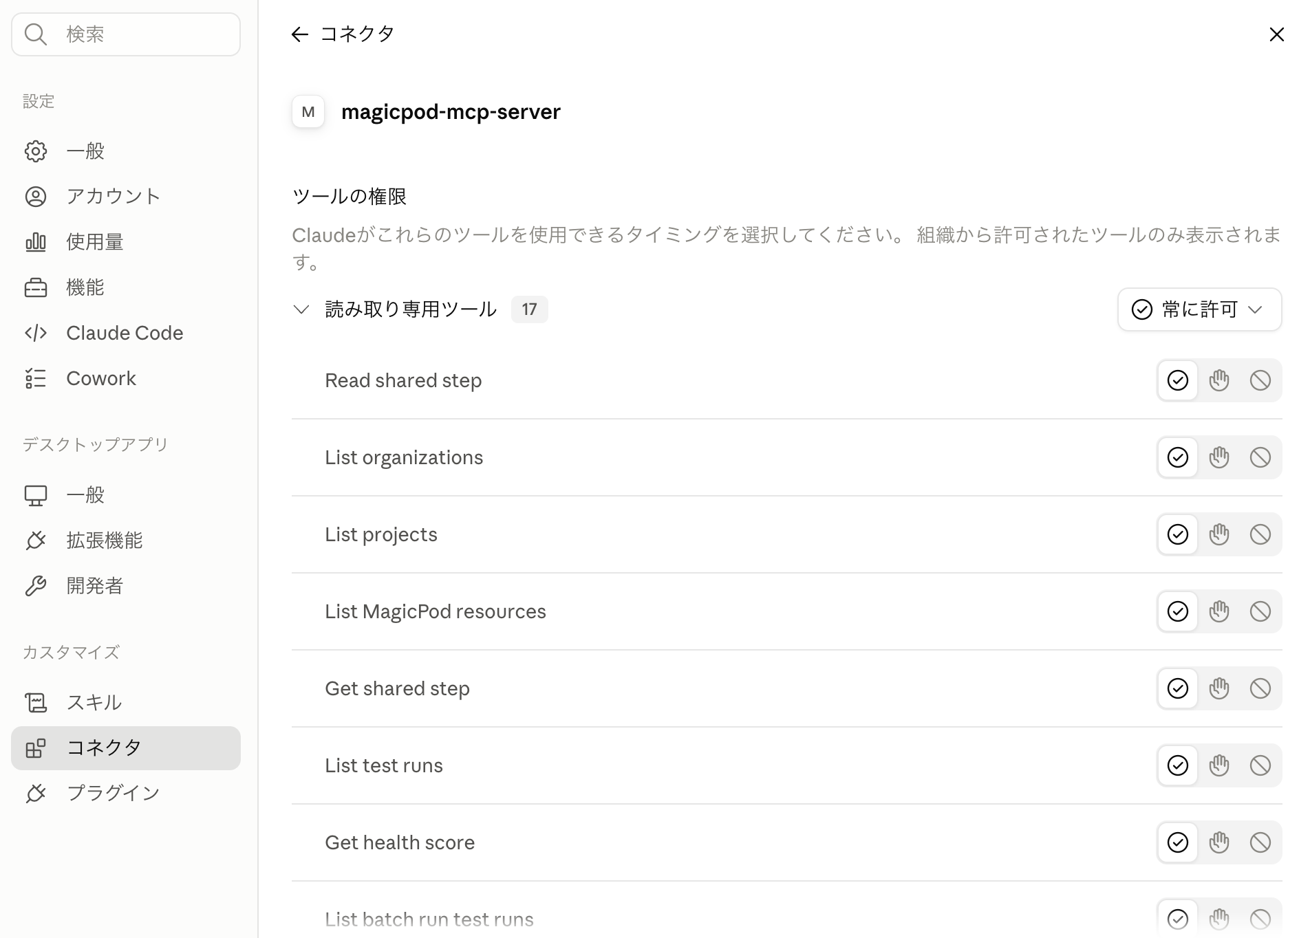Click the List test runs tool name

point(384,765)
